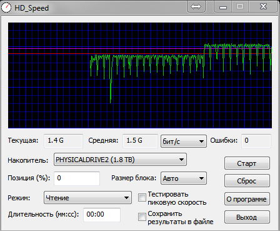
Task: Click the HD_Speed title text
Action: [x=31, y=8]
